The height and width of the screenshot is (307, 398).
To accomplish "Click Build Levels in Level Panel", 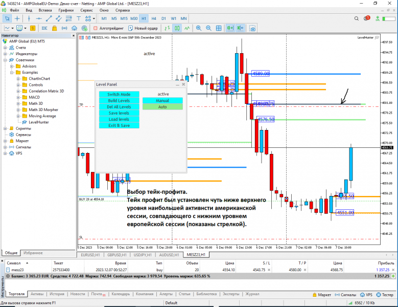I will click(119, 101).
